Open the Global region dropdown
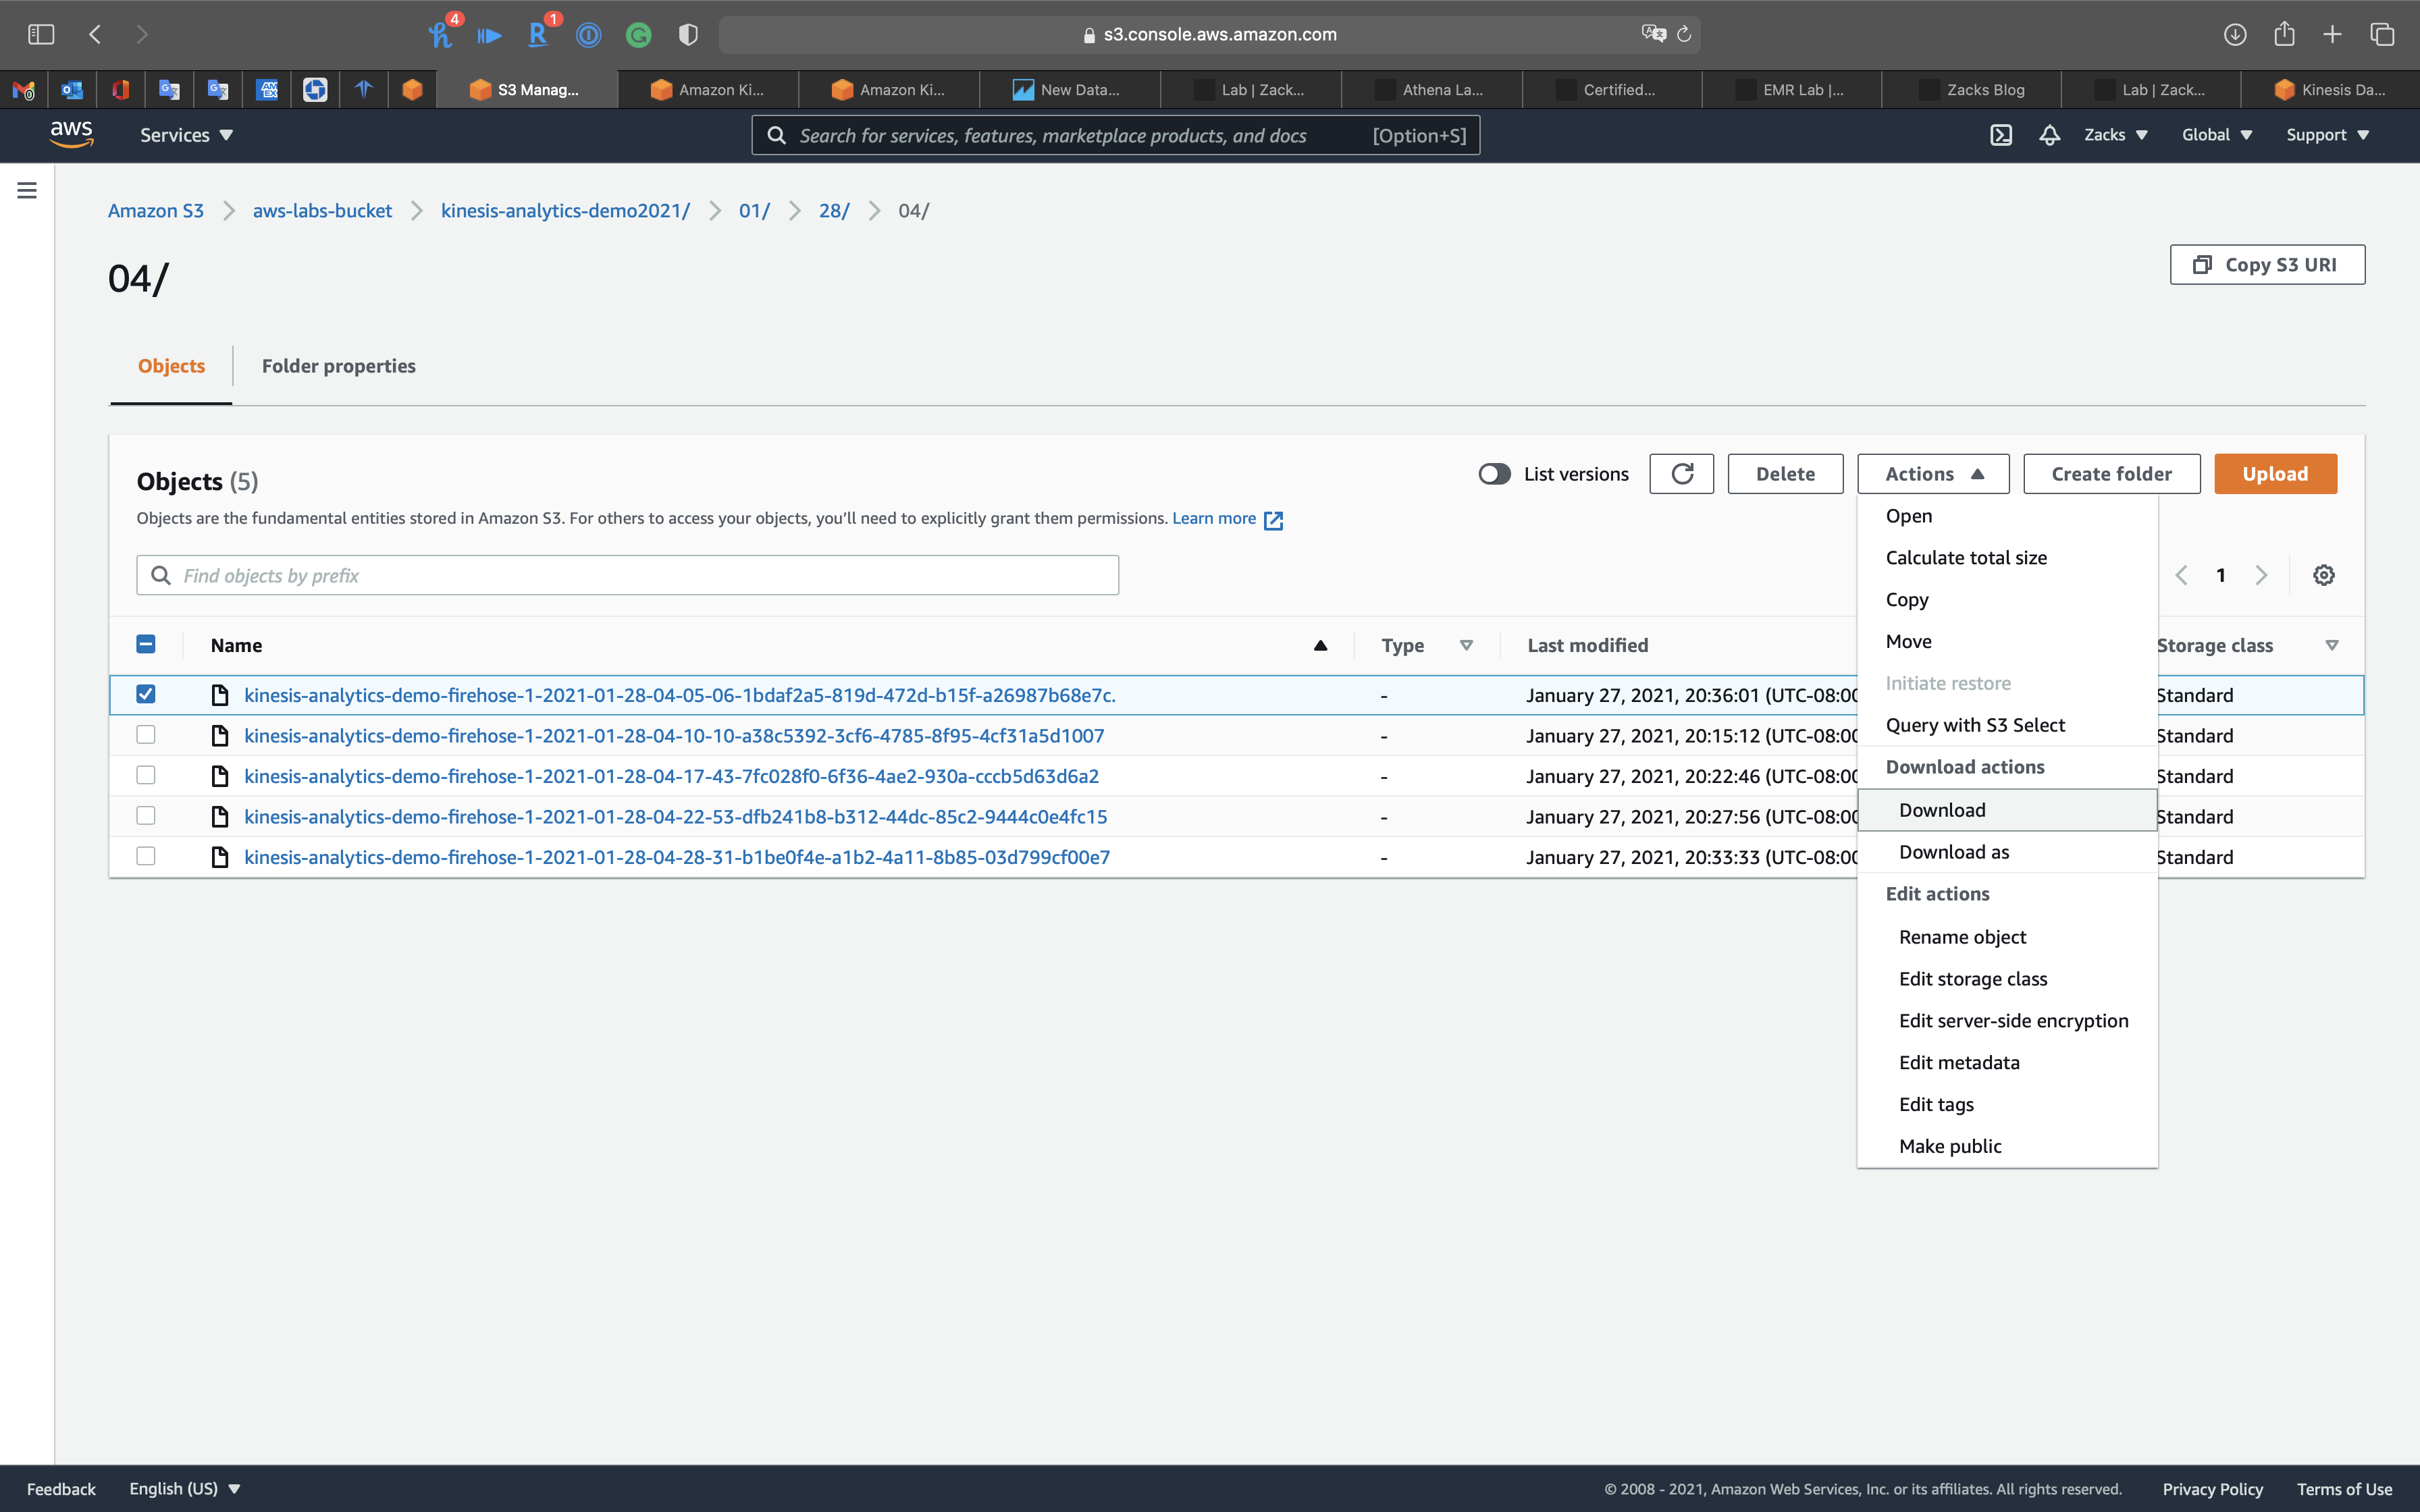This screenshot has height=1512, width=2420. click(2216, 135)
